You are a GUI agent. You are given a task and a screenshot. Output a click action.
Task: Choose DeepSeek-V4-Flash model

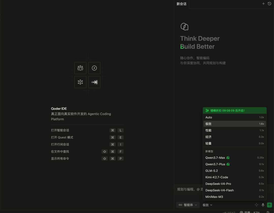pos(234,190)
